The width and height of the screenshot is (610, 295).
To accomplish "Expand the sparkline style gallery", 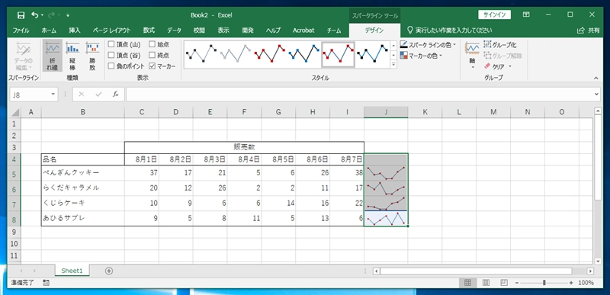I will tap(393, 65).
